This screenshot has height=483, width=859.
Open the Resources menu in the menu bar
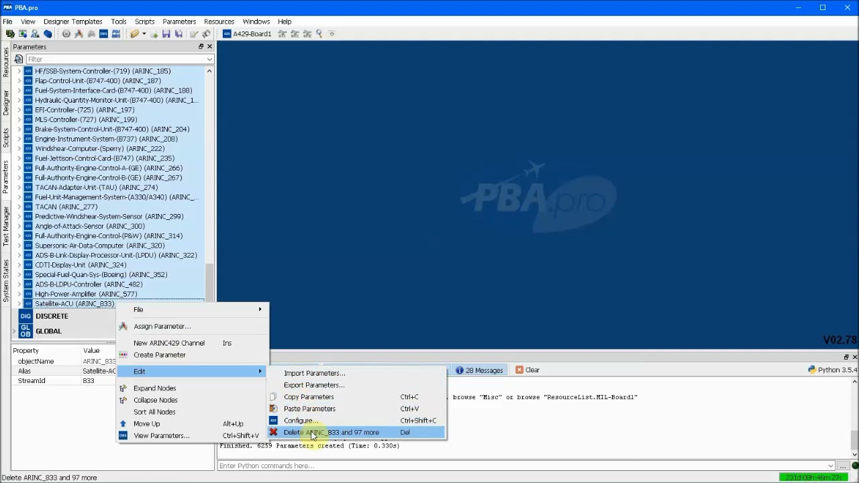click(x=219, y=21)
